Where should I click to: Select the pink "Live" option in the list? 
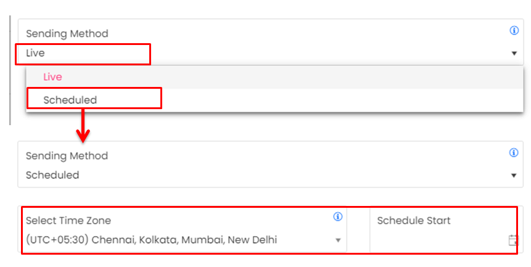pos(52,77)
